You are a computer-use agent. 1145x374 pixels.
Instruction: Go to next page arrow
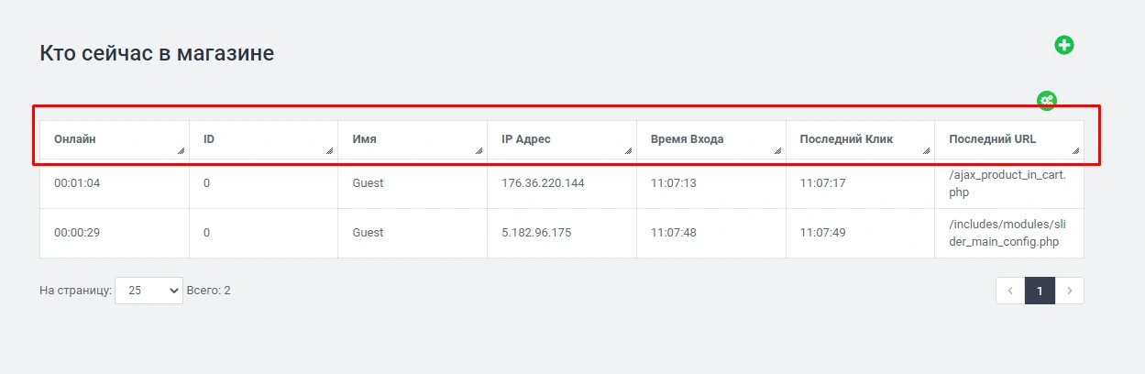(x=1069, y=291)
